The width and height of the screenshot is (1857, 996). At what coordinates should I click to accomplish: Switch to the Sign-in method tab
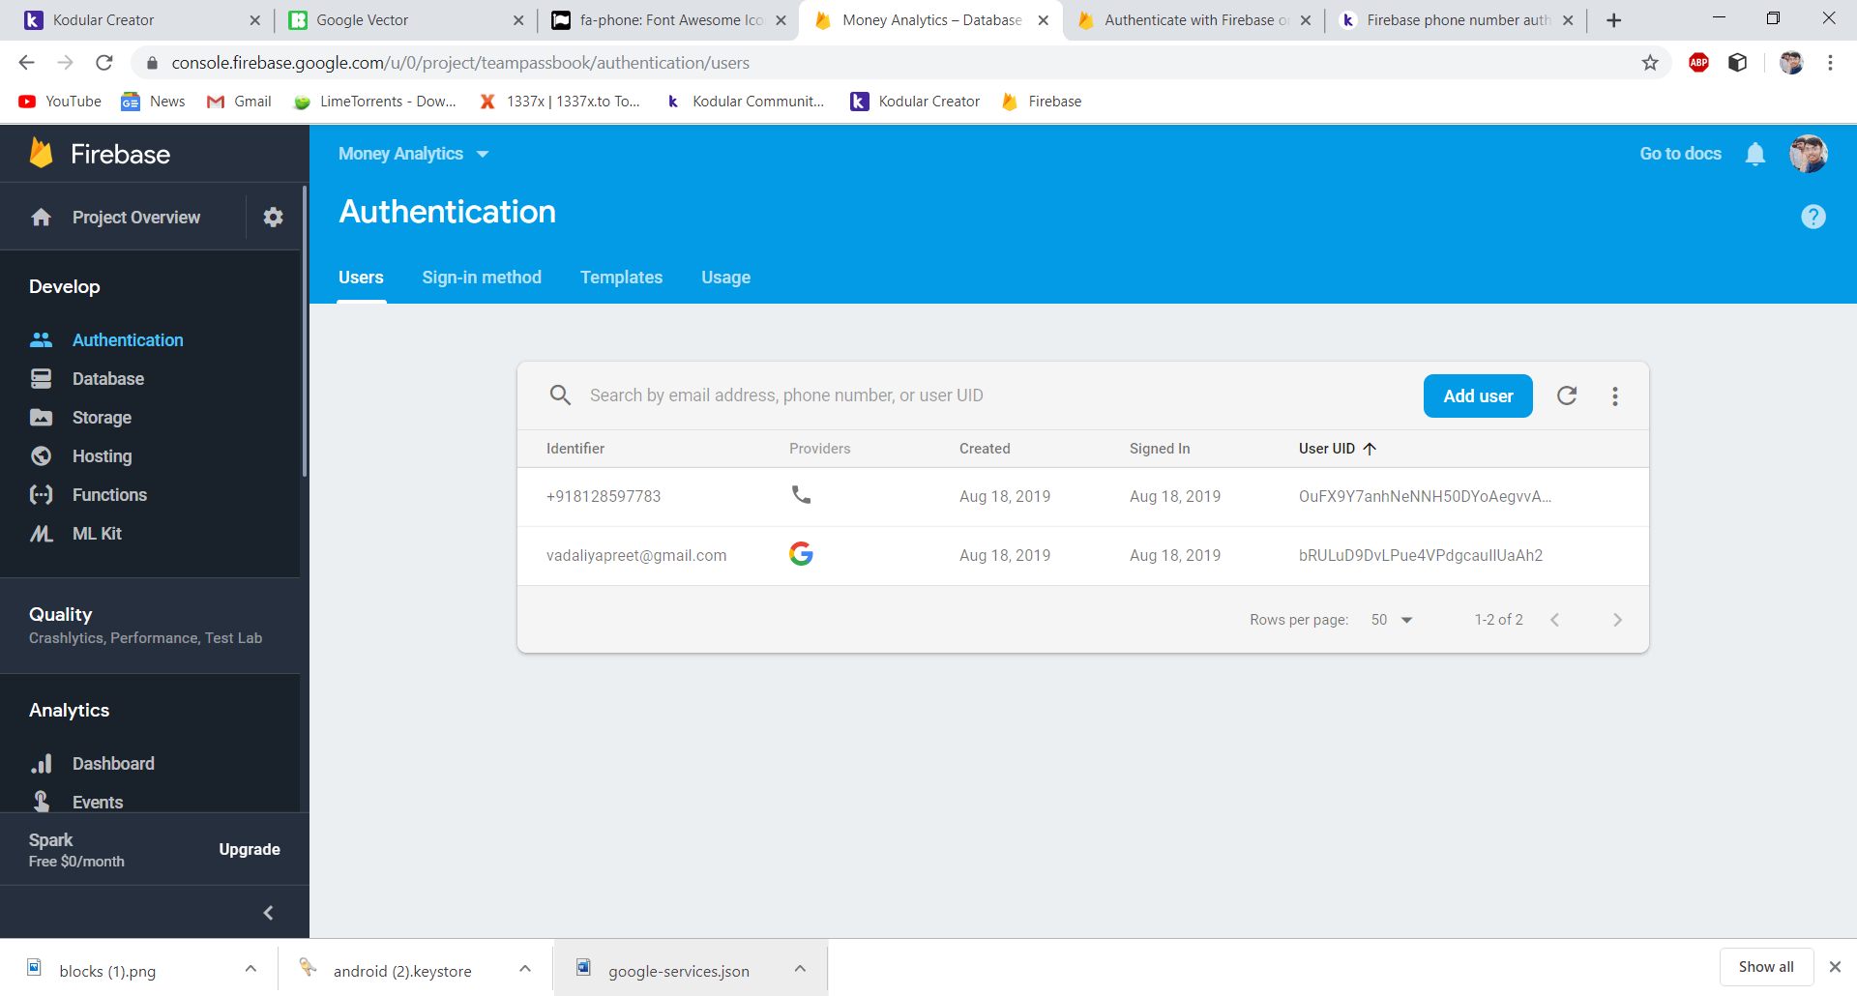tap(482, 278)
